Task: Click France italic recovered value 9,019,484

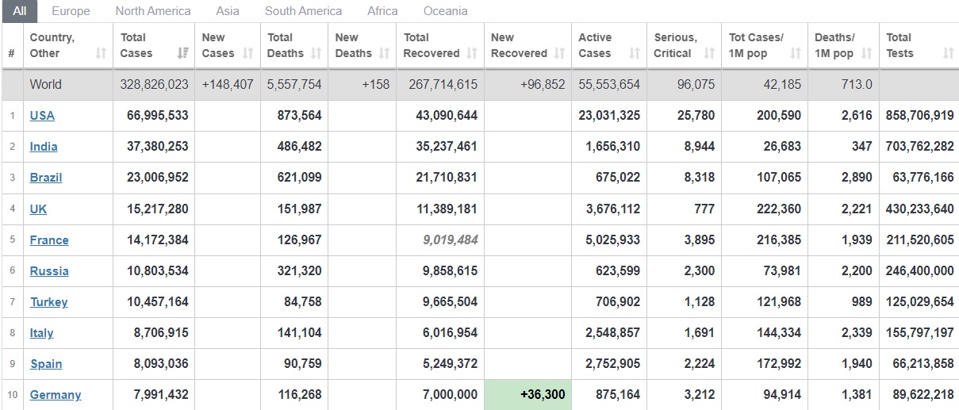Action: pyautogui.click(x=450, y=239)
